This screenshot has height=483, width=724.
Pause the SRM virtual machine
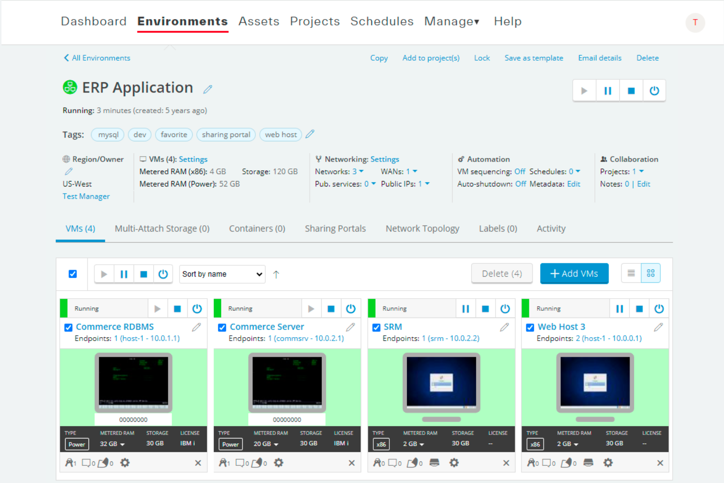[x=465, y=308]
